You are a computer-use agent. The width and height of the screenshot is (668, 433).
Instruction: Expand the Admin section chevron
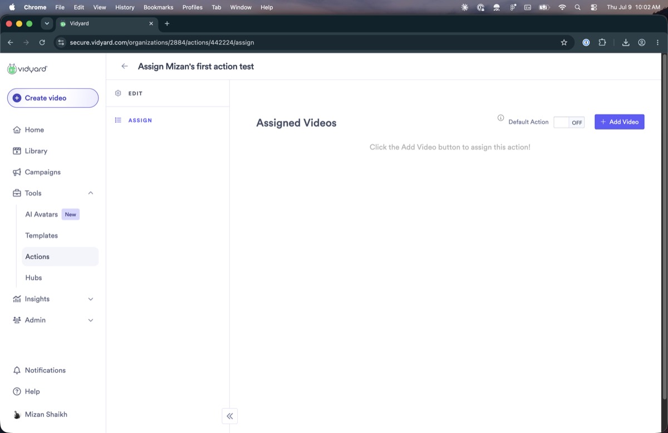91,320
